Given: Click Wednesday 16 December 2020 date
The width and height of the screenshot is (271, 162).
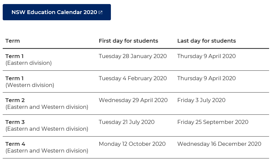Looking at the screenshot, I should 219,144.
